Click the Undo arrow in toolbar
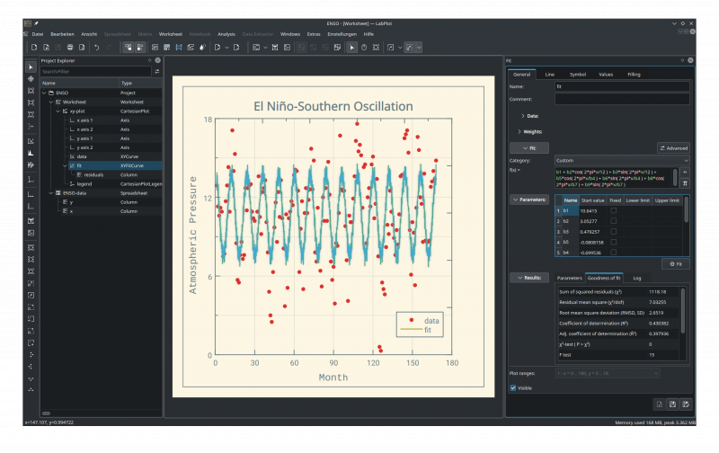This screenshot has width=719, height=453. pyautogui.click(x=97, y=48)
